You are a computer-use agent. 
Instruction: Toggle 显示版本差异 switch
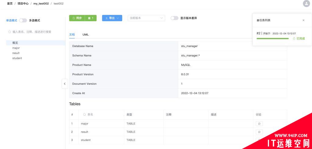(x=175, y=18)
